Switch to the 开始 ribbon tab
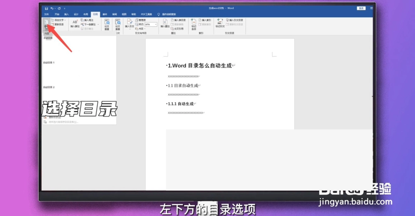 tap(57, 14)
